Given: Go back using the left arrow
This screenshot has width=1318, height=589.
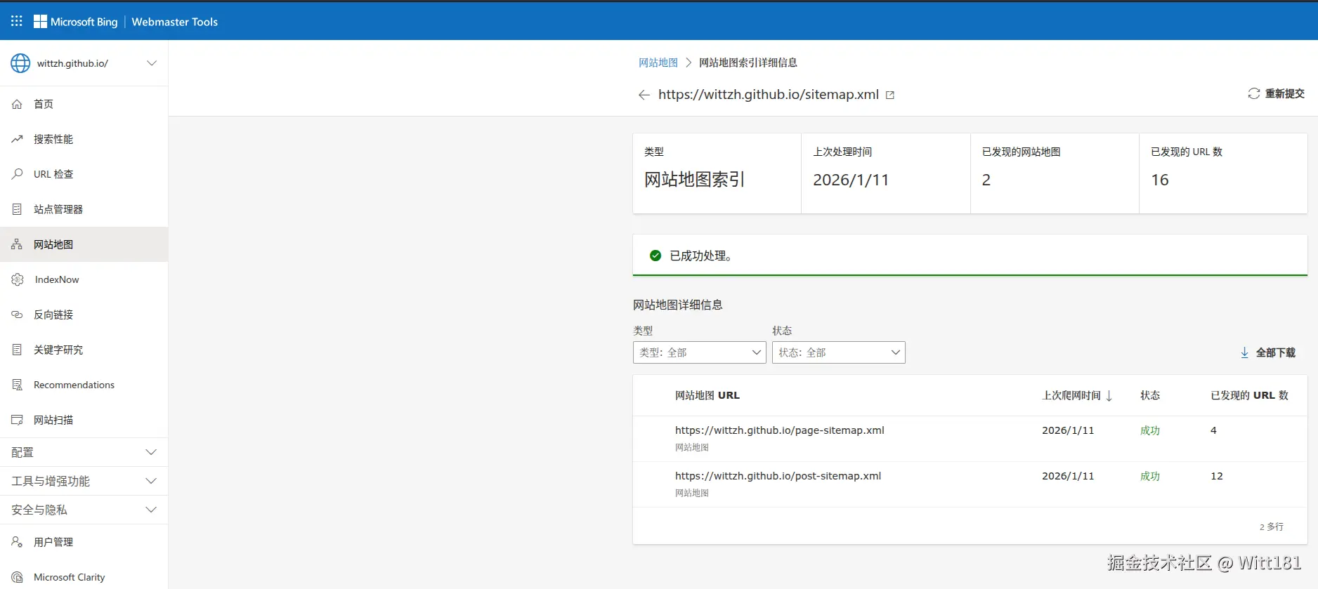Looking at the screenshot, I should click(644, 95).
